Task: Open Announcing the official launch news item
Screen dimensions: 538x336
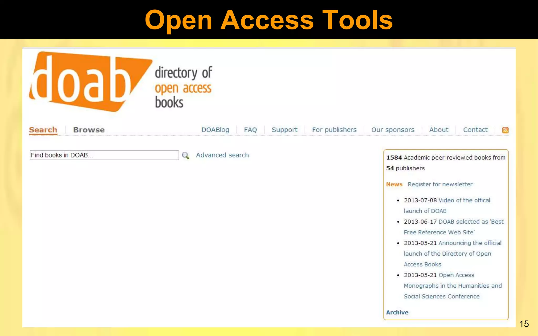Action: tap(453, 254)
